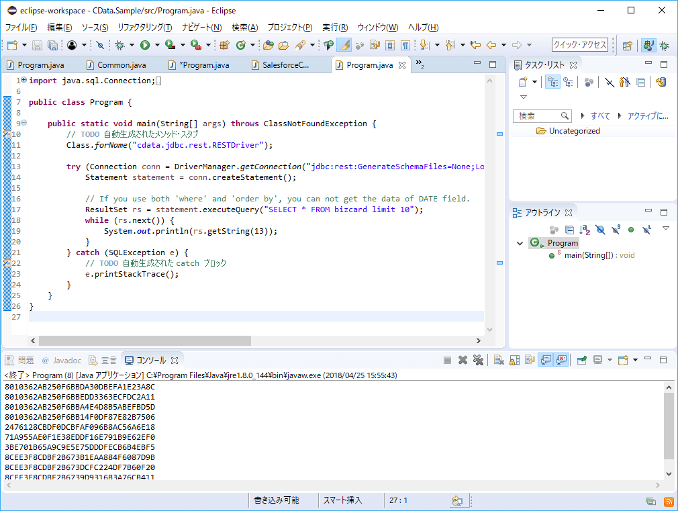Click the アクティブに link in task list
The width and height of the screenshot is (678, 511).
point(647,115)
